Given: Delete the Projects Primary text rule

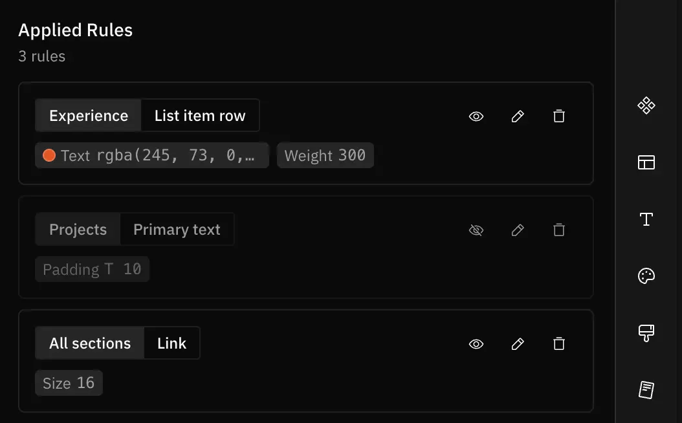Looking at the screenshot, I should [x=559, y=230].
